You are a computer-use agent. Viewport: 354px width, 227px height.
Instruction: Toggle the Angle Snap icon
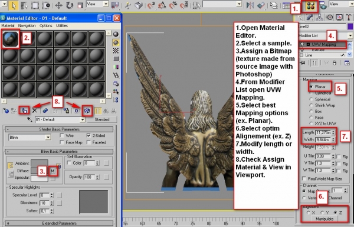162,5
